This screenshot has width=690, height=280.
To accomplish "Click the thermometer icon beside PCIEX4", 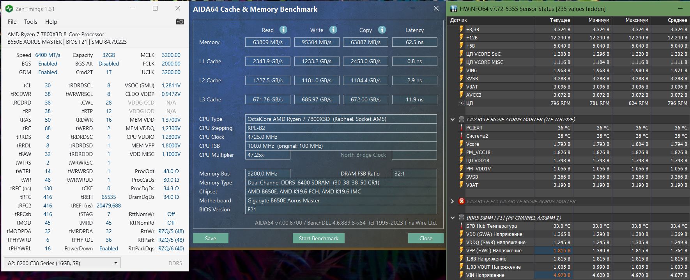I will (462, 128).
